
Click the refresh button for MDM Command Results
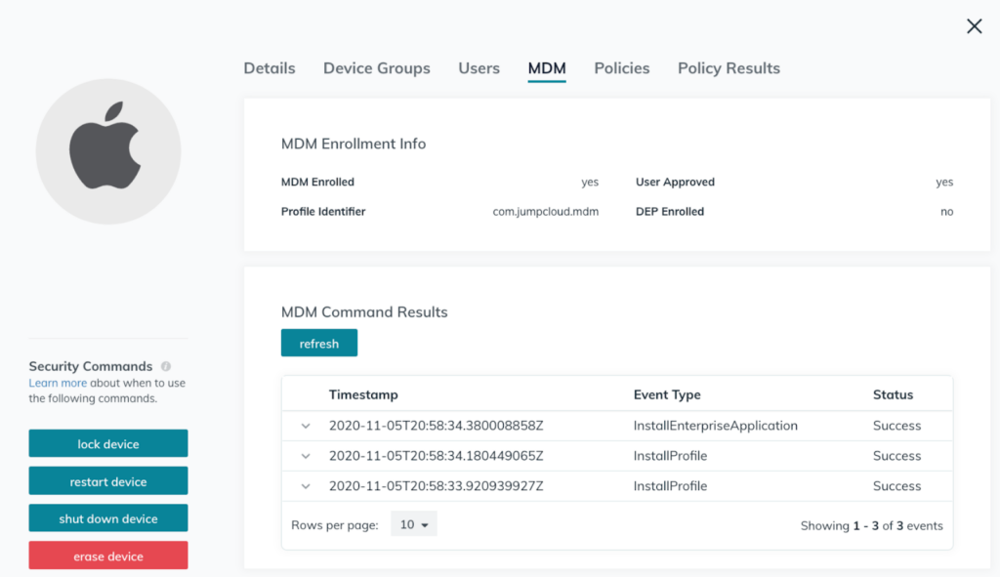coord(318,343)
